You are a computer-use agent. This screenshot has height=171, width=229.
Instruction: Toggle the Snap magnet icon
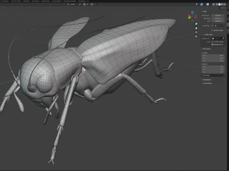tap(84, 4)
